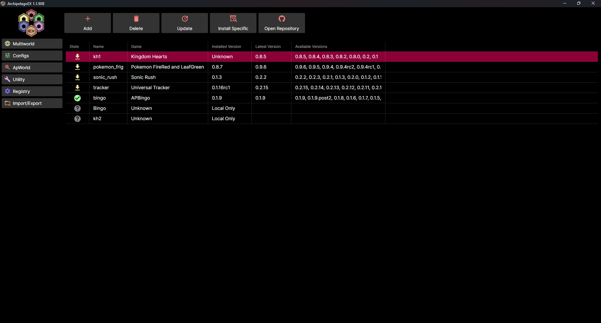Image resolution: width=601 pixels, height=323 pixels.
Task: Select the sonic_rush name cell
Action: (108, 77)
